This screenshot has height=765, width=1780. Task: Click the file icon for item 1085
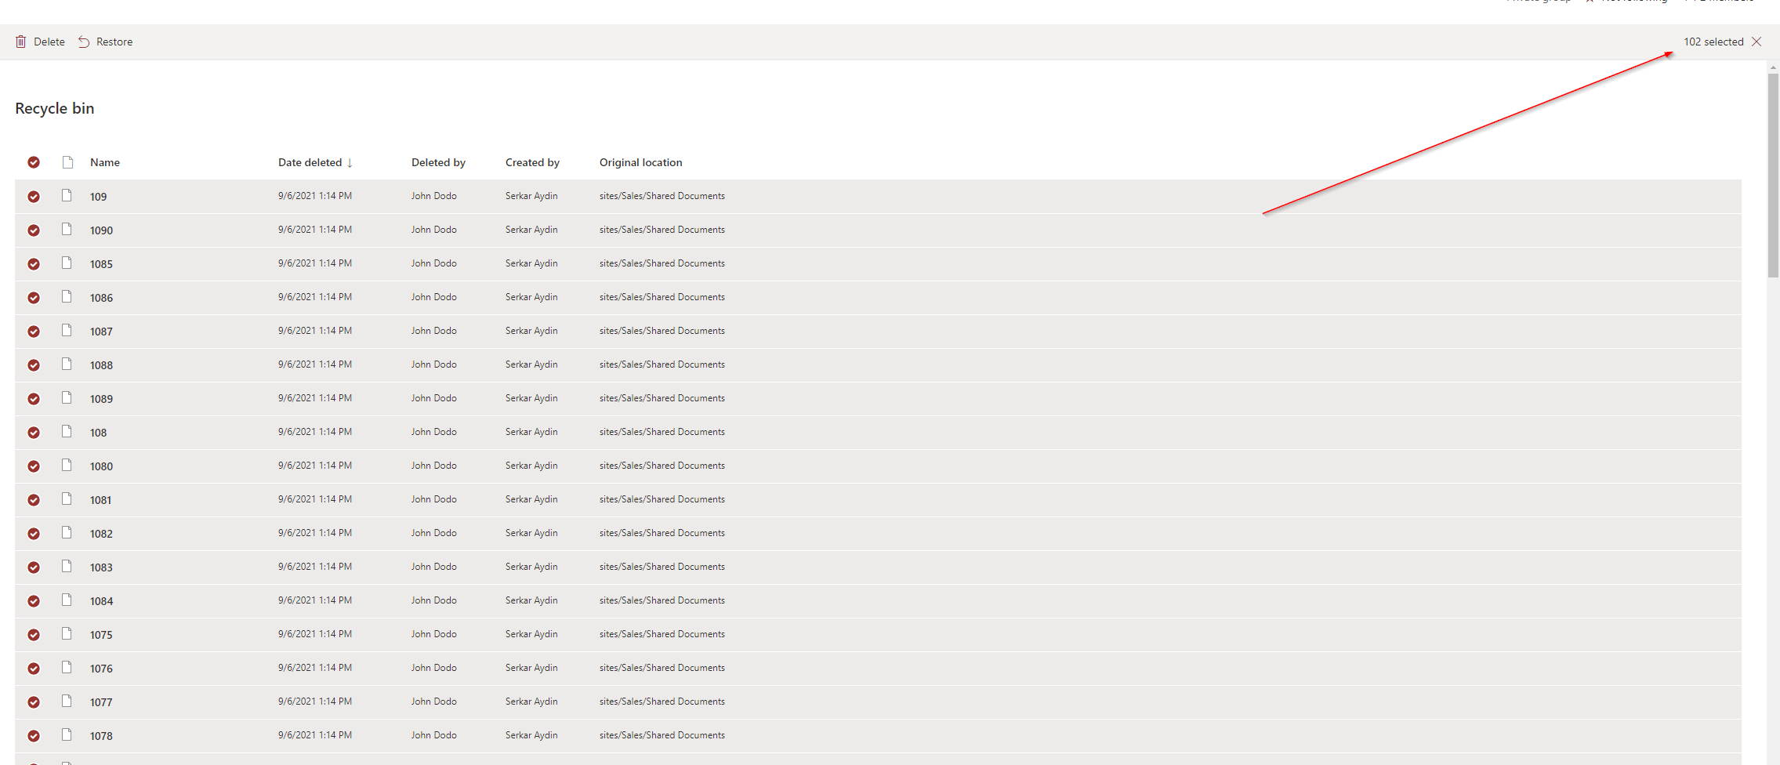pyautogui.click(x=67, y=263)
